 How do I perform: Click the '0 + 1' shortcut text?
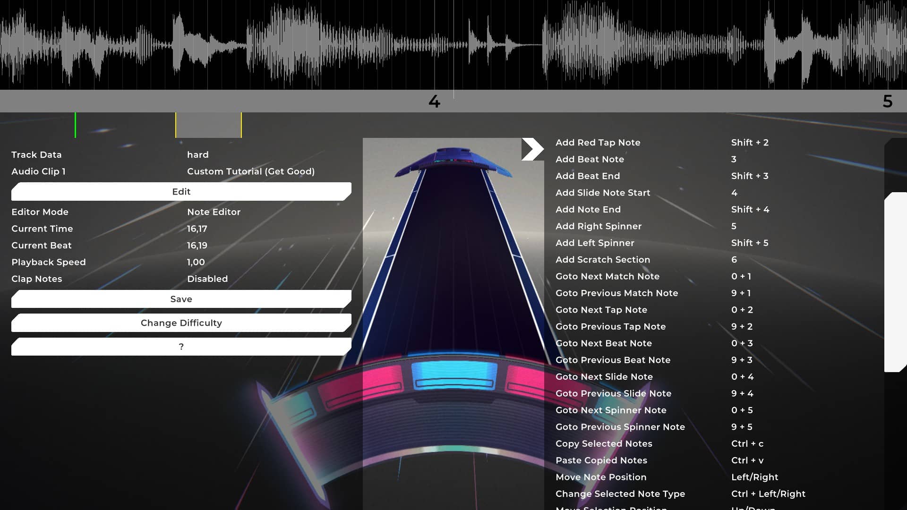point(741,276)
